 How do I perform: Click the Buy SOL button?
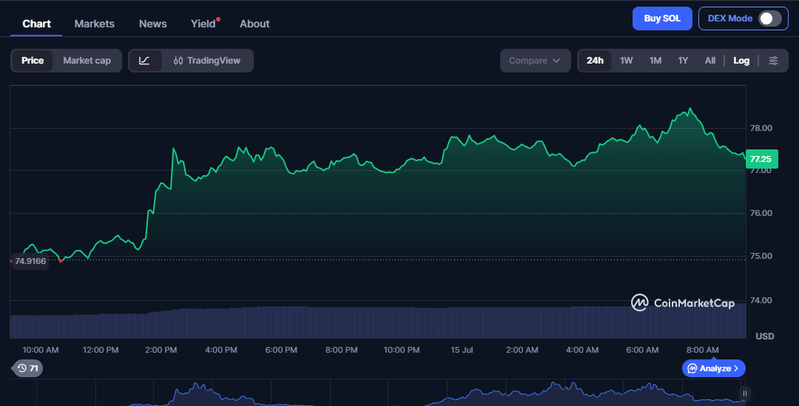tap(662, 18)
